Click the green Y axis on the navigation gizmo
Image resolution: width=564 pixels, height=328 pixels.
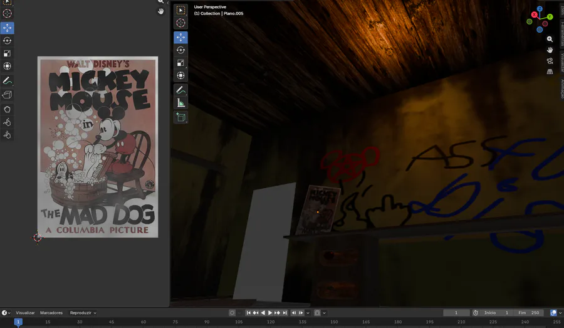point(550,17)
